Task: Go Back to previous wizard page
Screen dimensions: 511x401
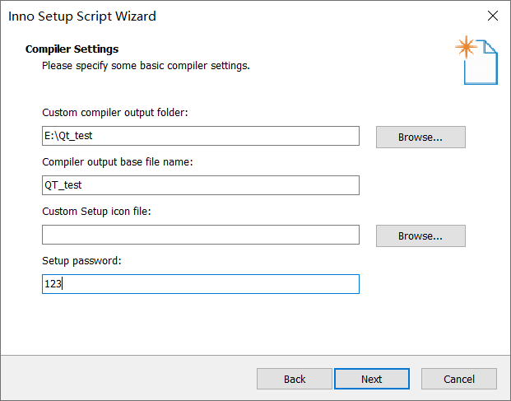Action: pos(295,379)
